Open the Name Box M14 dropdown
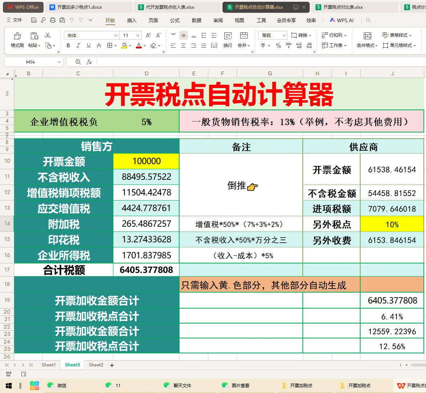 [59, 62]
